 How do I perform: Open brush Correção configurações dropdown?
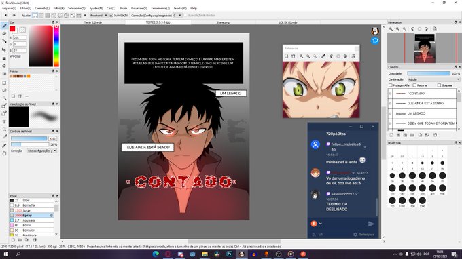(x=42, y=151)
